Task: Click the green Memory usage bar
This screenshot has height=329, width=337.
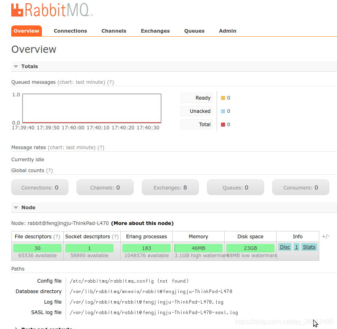Action: [x=198, y=247]
